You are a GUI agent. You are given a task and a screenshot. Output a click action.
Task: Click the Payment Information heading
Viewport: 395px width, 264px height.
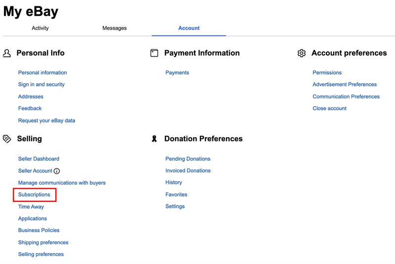click(202, 53)
